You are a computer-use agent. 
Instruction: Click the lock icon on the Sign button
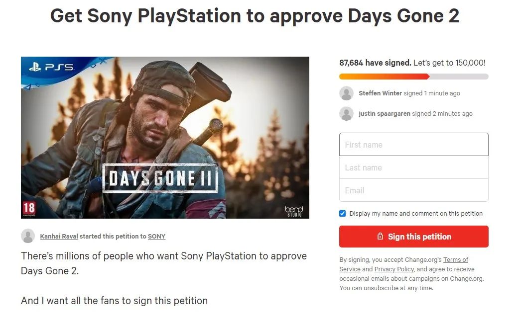click(x=380, y=237)
